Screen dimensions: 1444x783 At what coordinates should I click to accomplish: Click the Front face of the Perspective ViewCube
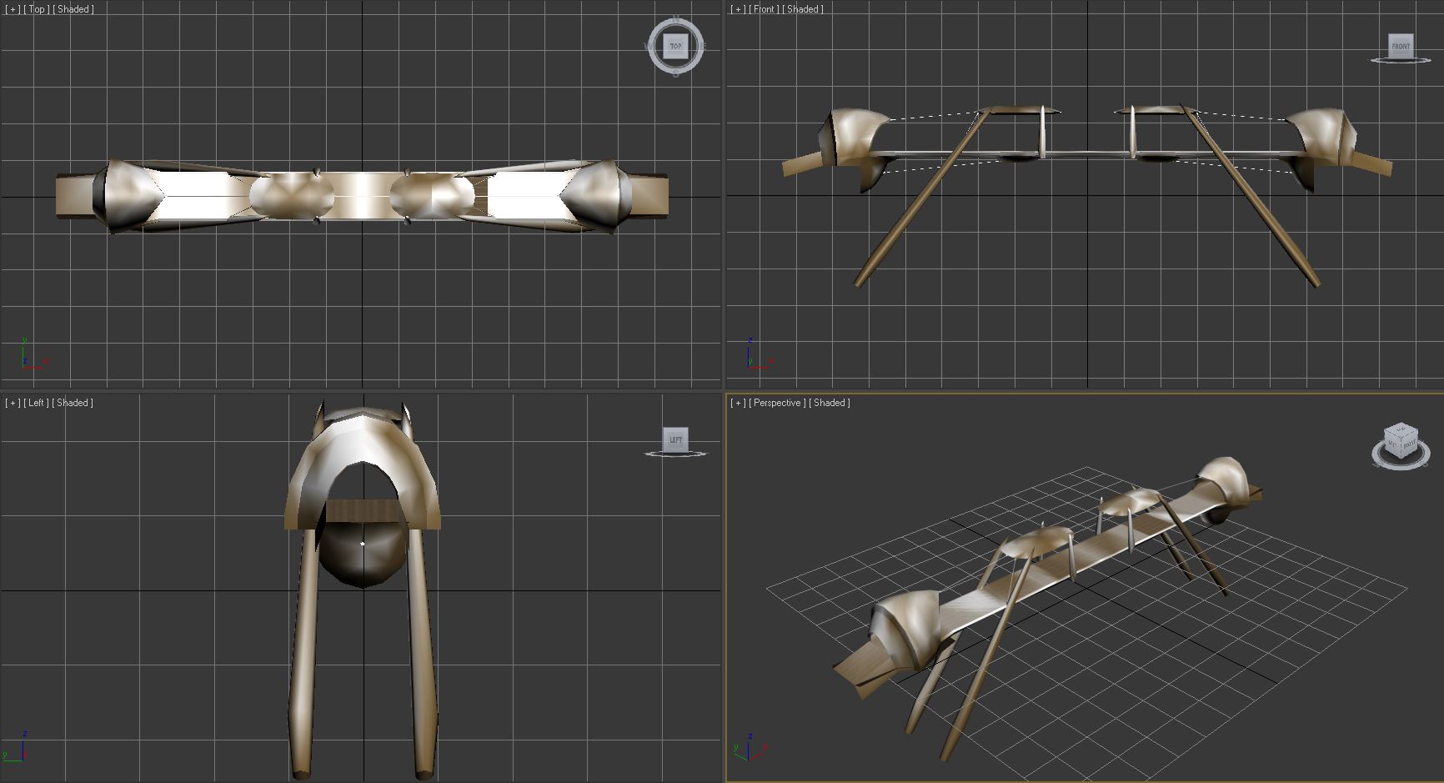1408,445
